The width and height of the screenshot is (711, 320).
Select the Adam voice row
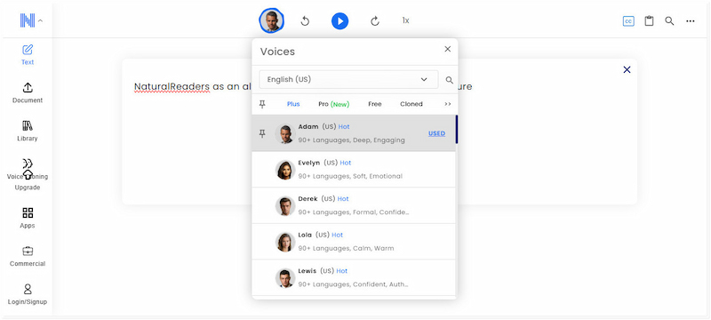coord(354,132)
